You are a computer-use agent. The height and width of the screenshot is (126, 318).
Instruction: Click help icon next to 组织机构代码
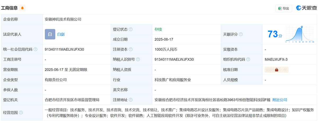coord(248,60)
